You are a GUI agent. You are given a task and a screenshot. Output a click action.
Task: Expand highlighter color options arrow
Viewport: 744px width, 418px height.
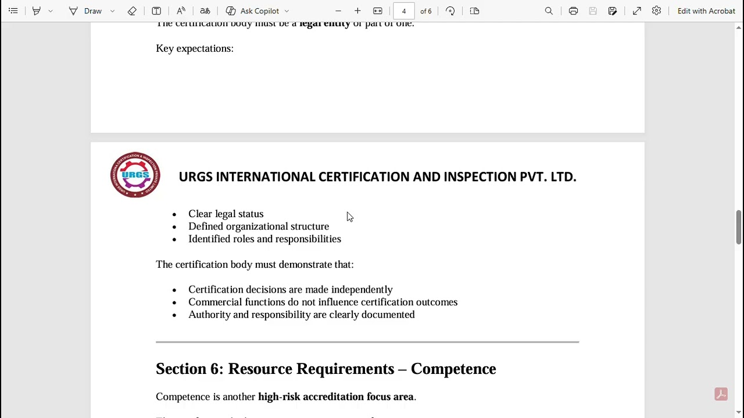51,11
